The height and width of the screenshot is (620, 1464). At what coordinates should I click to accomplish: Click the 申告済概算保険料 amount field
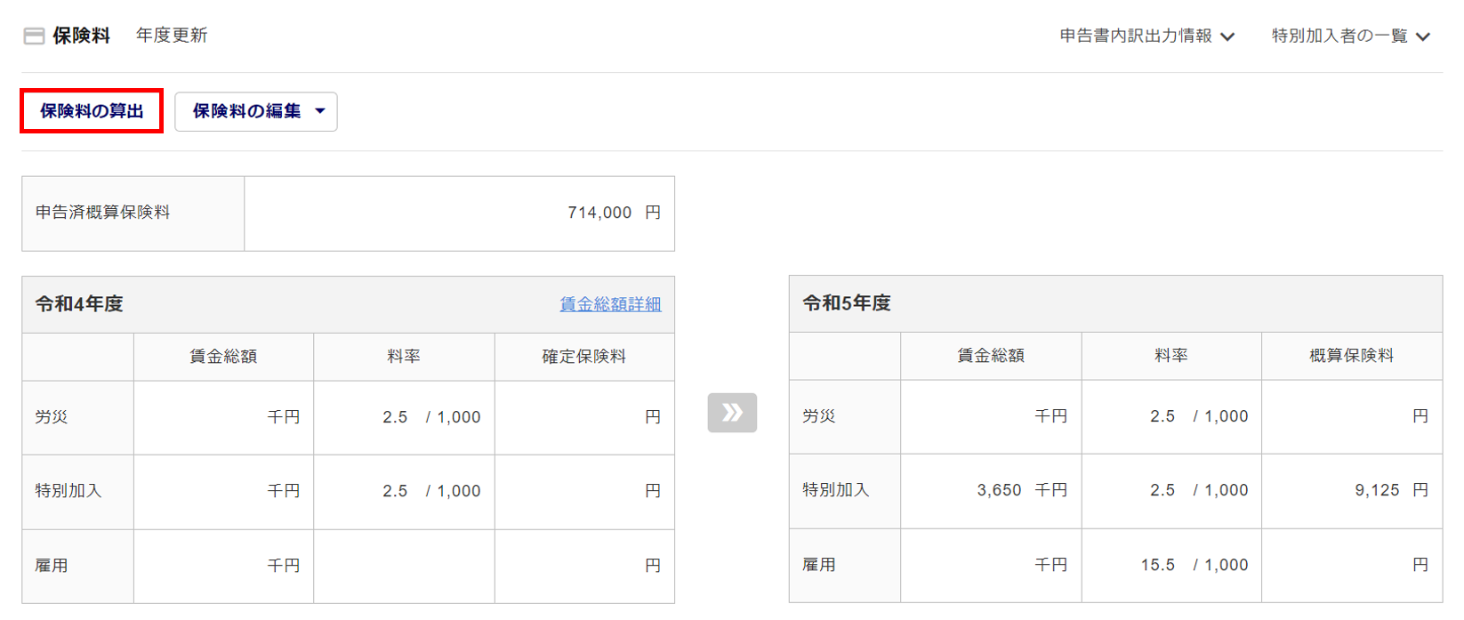(x=459, y=213)
